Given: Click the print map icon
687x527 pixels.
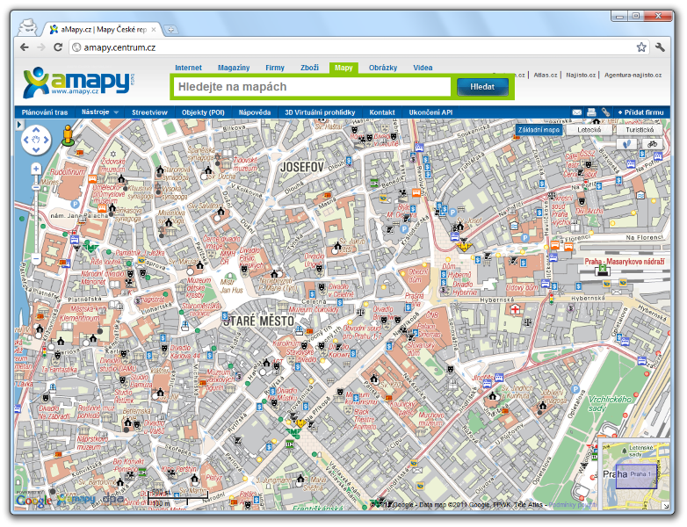Looking at the screenshot, I should click(591, 112).
